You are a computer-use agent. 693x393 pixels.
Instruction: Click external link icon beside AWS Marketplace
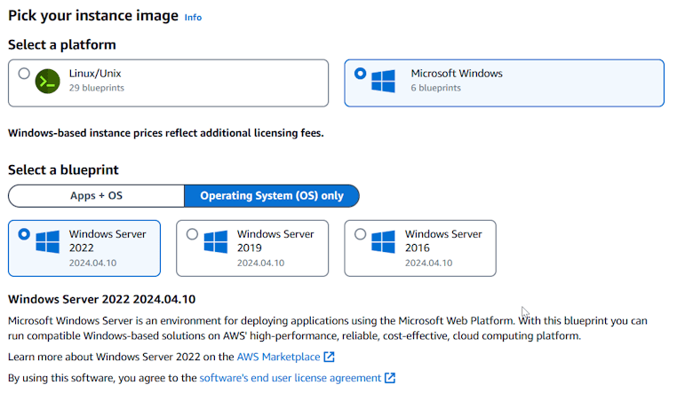click(329, 357)
